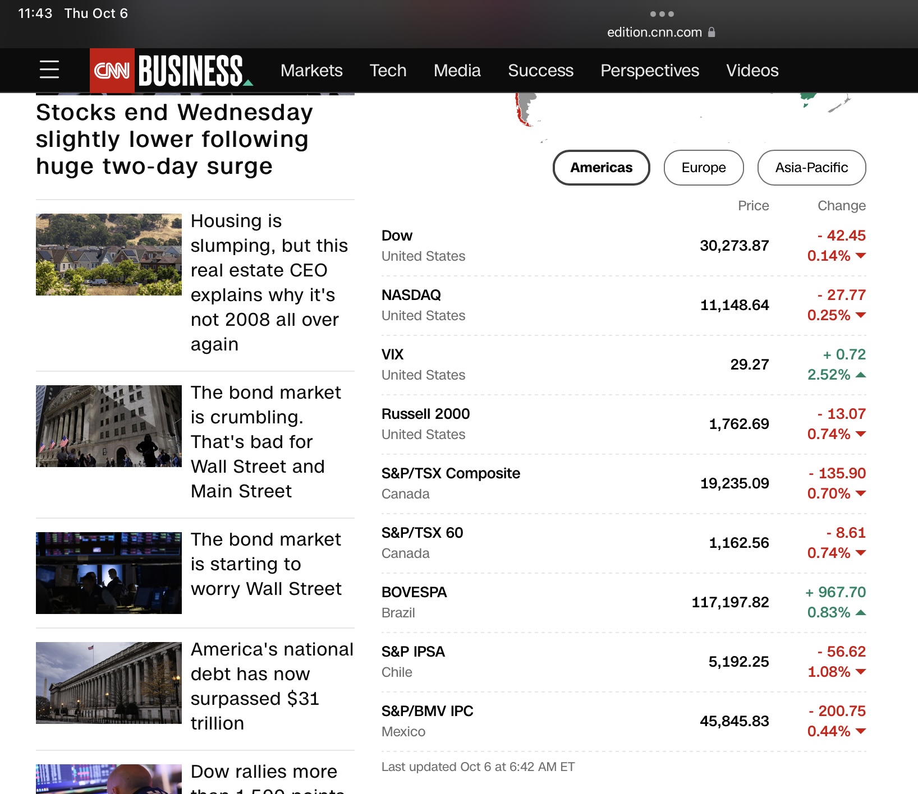Navigate to Perspectives
This screenshot has height=794, width=918.
[650, 70]
